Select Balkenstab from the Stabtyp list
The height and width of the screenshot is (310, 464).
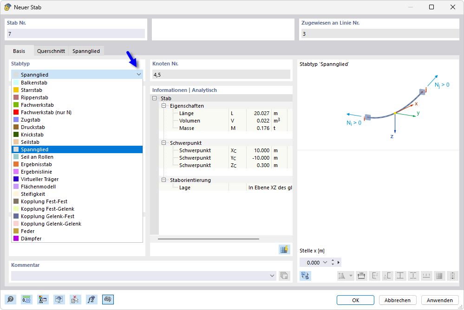[x=77, y=83]
